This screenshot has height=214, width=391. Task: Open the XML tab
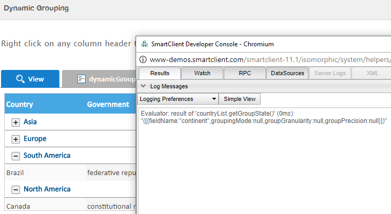click(x=372, y=73)
